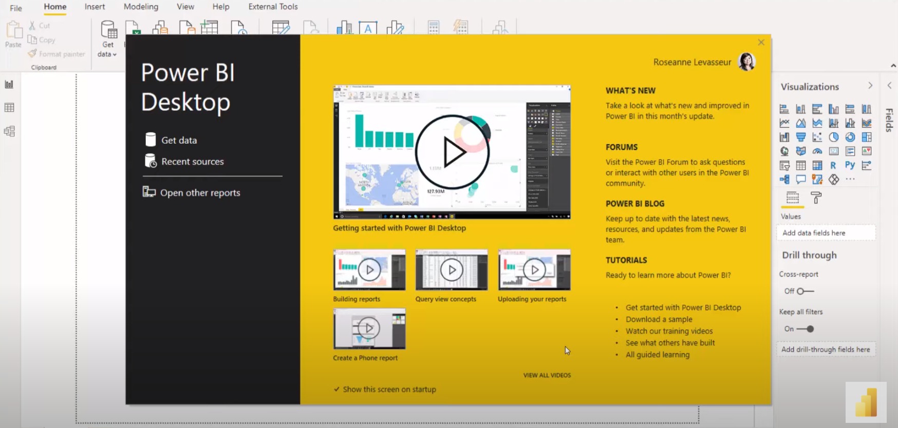Select the Waterfall chart visual

784,137
